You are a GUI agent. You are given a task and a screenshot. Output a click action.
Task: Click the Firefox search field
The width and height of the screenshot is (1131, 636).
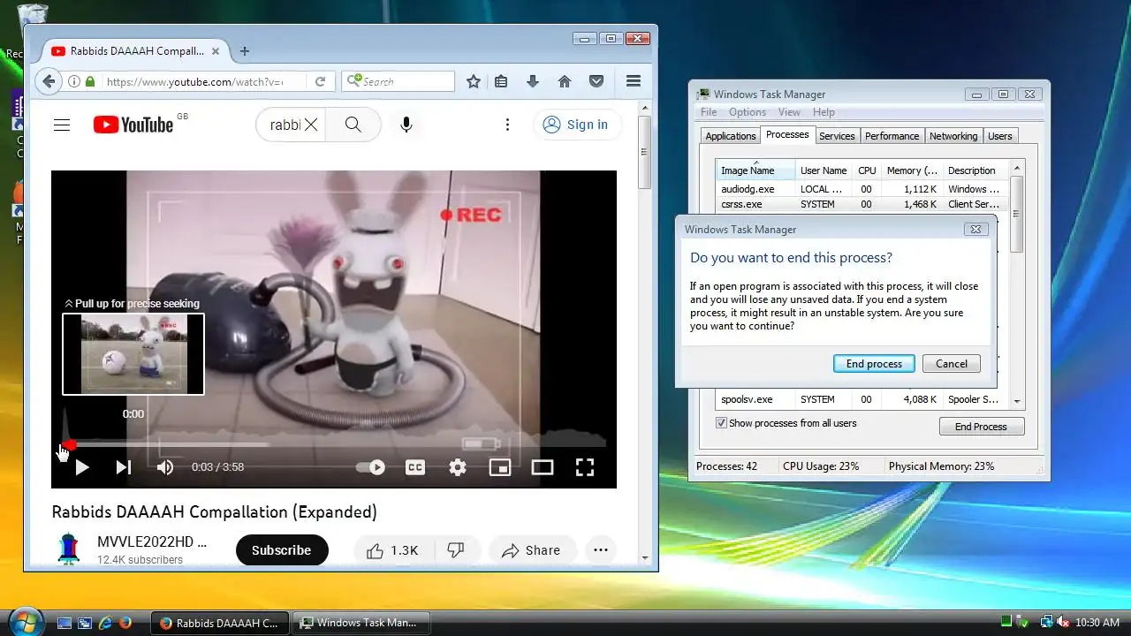[406, 81]
